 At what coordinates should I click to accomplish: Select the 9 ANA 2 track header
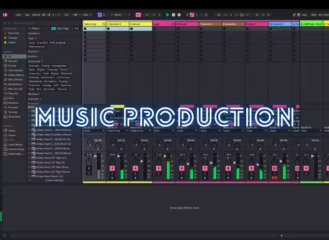tap(257, 24)
